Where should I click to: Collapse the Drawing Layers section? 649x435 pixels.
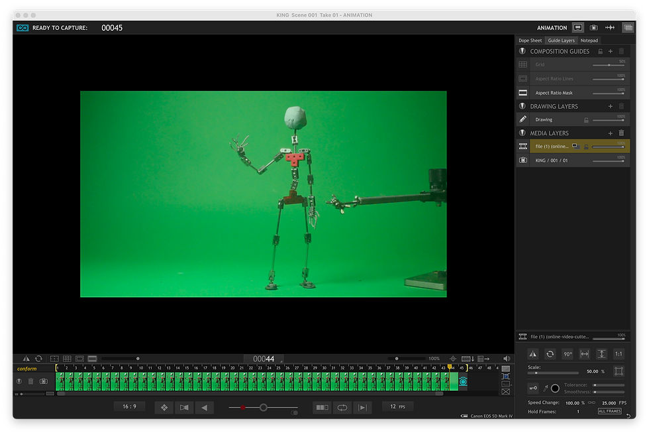[x=523, y=107]
